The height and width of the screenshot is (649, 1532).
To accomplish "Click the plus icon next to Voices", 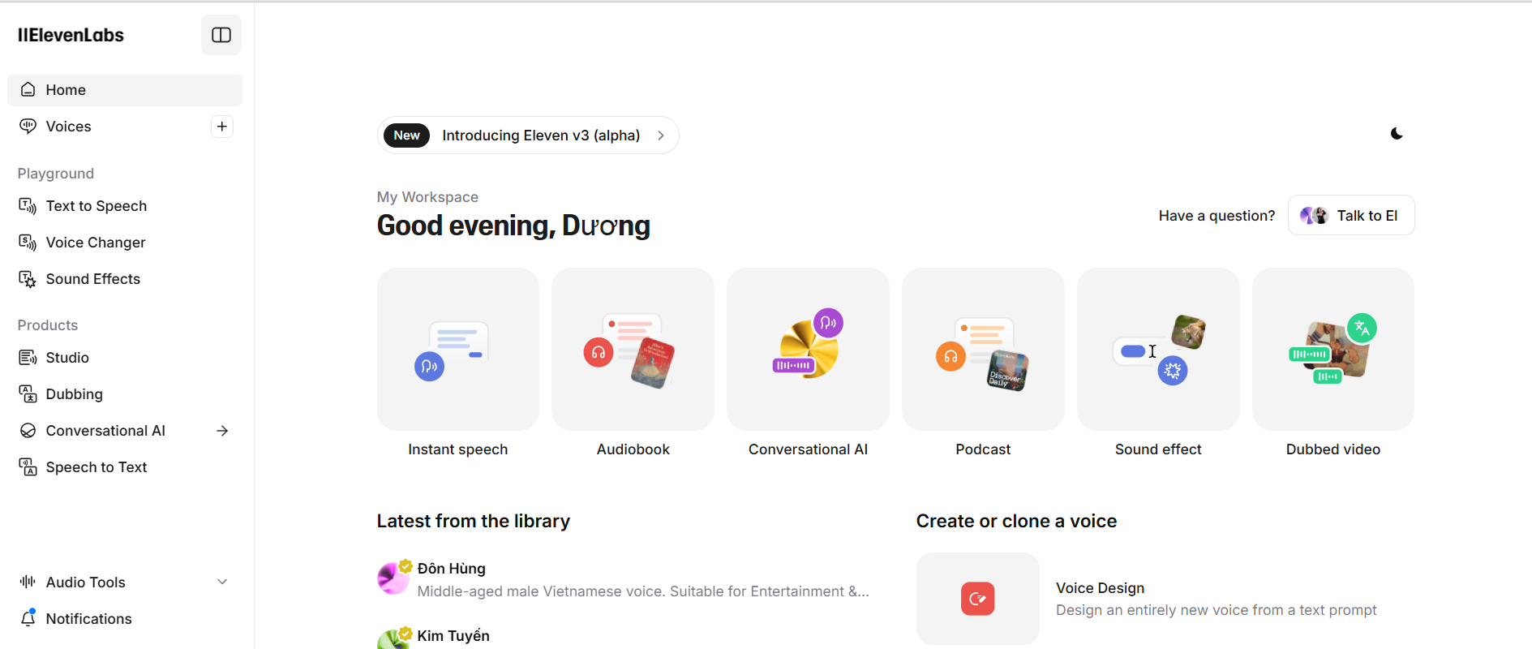I will (221, 127).
